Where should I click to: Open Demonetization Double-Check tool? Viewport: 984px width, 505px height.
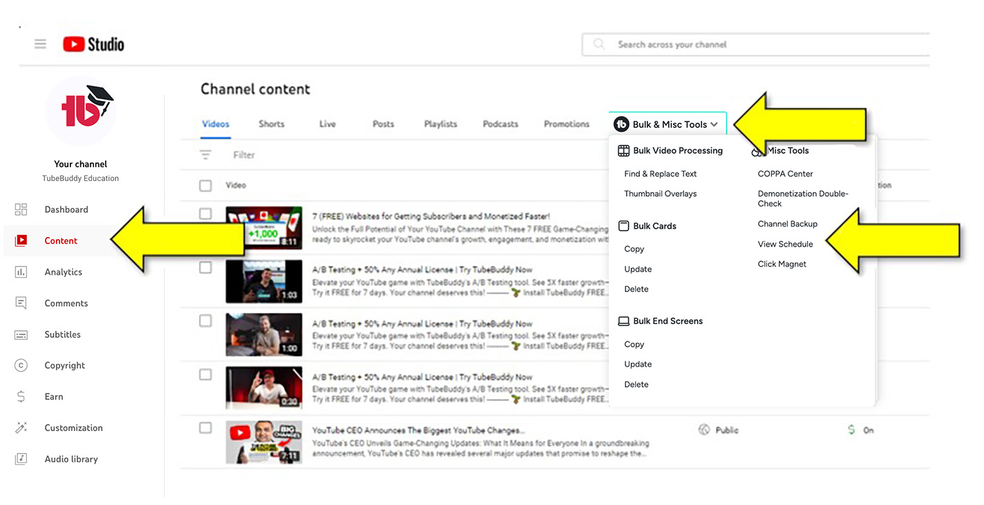803,199
